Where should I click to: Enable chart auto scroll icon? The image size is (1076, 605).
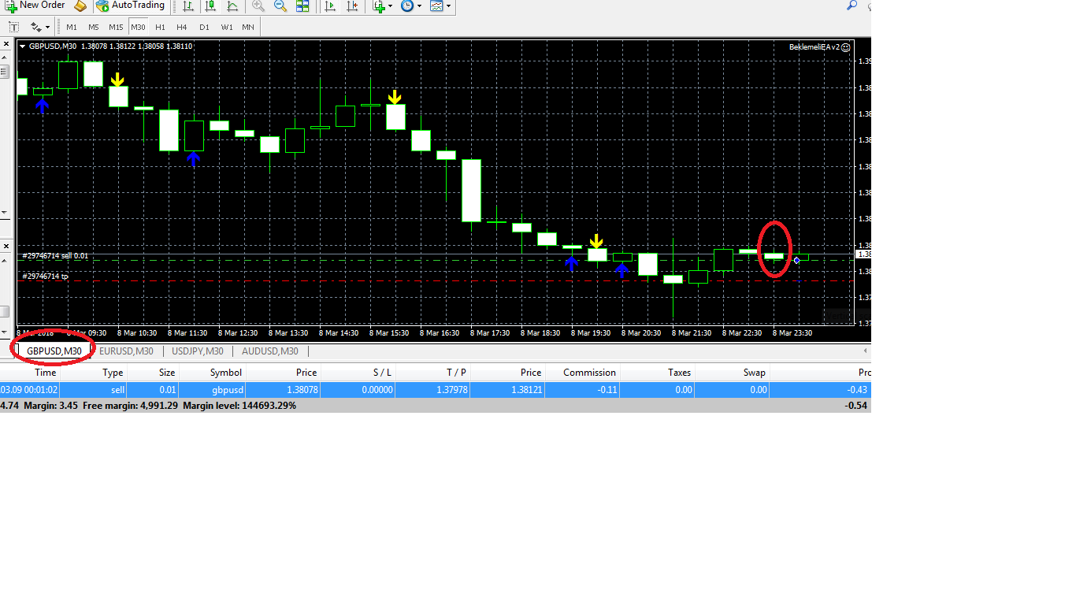(x=330, y=6)
